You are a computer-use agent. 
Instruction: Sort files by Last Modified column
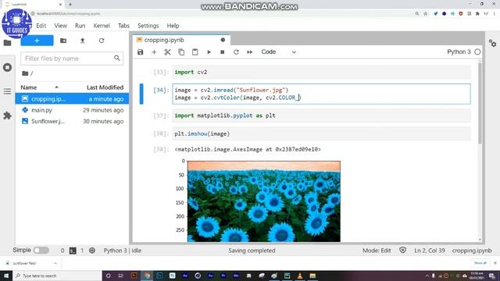click(105, 87)
